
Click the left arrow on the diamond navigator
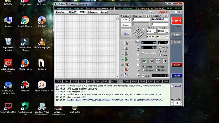click(x=135, y=33)
